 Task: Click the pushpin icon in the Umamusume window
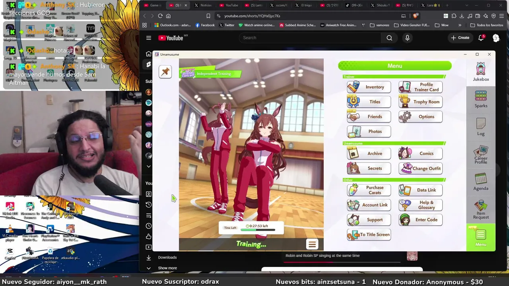coord(165,71)
